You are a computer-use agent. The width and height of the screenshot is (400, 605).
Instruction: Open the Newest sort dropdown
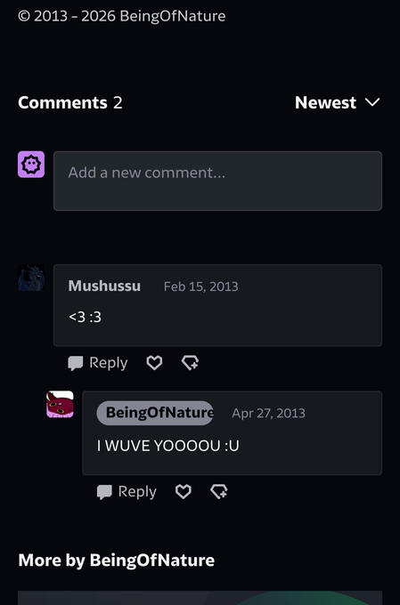[x=338, y=102]
